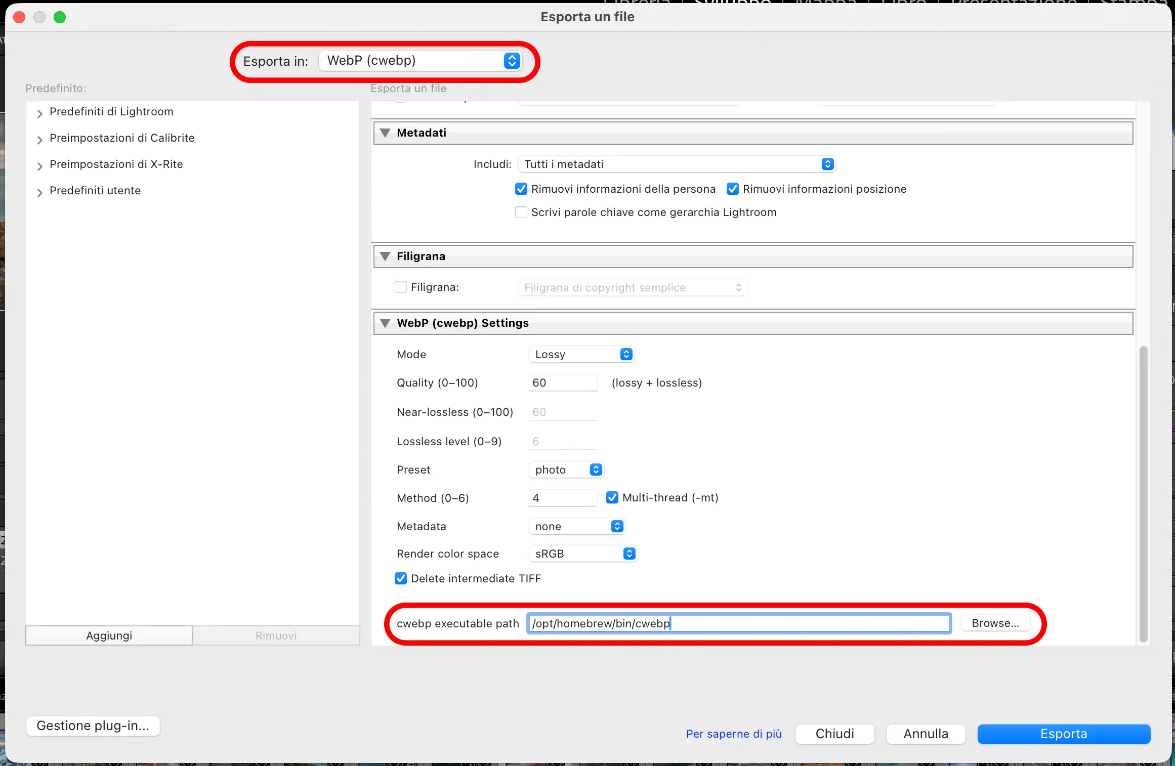Click the Quality value field
Viewport: 1175px width, 766px height.
pyautogui.click(x=563, y=383)
